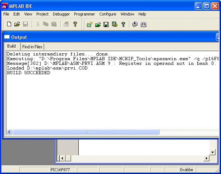The image size is (221, 174).
Task: Open the Window menu
Action: [127, 14]
